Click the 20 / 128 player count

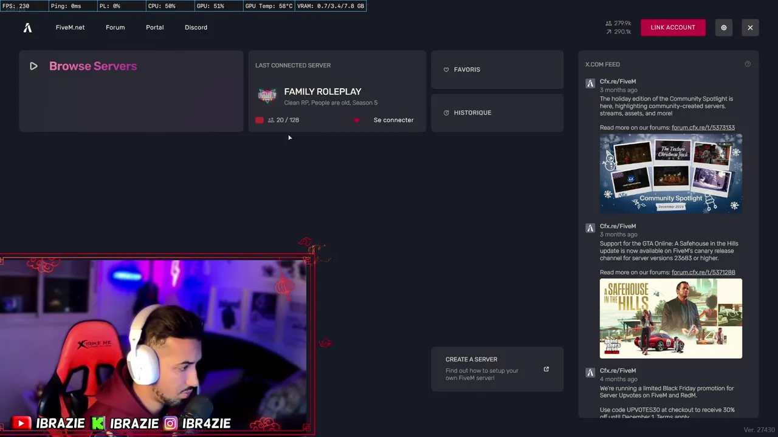[287, 120]
